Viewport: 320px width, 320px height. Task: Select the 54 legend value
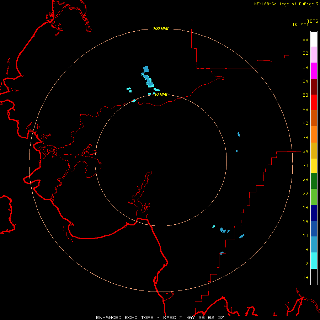(x=305, y=81)
